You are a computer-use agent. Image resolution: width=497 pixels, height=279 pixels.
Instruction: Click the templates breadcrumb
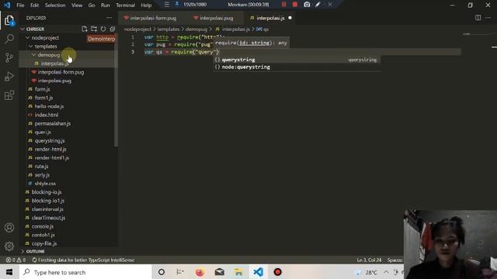coord(169,29)
